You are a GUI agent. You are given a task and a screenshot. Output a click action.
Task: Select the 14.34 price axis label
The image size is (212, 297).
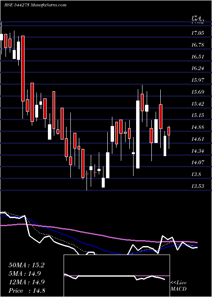coord(198,151)
